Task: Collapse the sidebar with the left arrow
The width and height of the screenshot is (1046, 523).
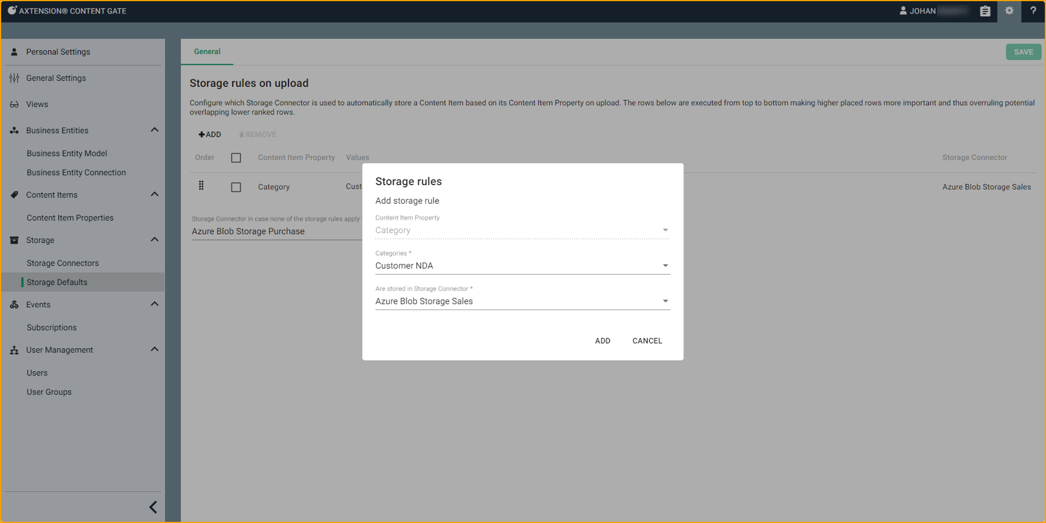Action: pyautogui.click(x=153, y=507)
